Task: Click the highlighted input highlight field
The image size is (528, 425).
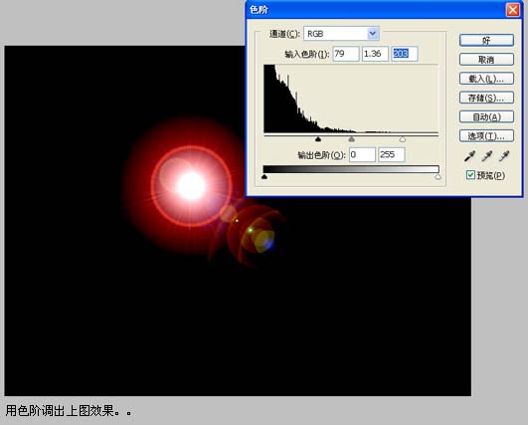Action: click(404, 54)
